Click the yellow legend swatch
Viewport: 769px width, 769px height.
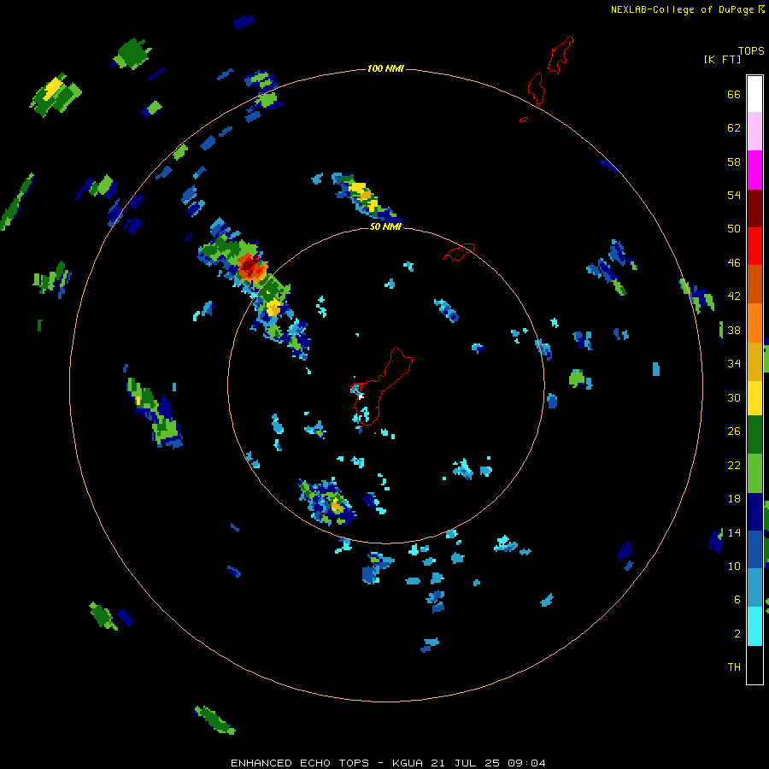[x=754, y=398]
